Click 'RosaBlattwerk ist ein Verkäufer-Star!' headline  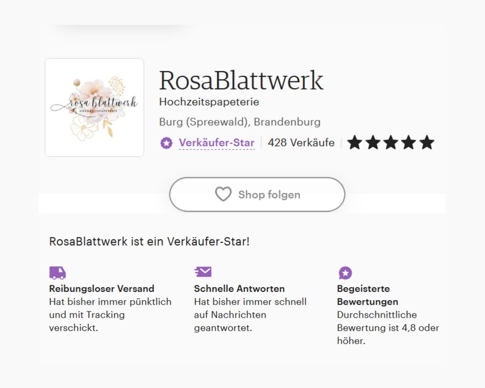click(x=149, y=241)
